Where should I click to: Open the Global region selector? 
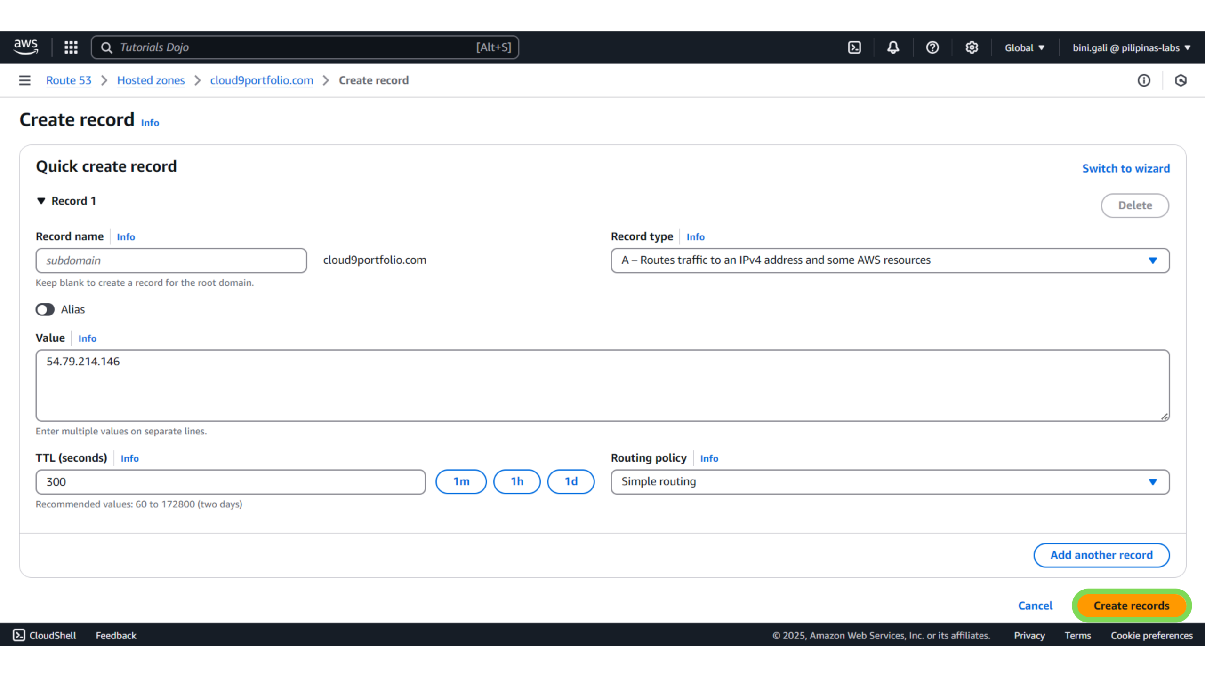point(1024,48)
